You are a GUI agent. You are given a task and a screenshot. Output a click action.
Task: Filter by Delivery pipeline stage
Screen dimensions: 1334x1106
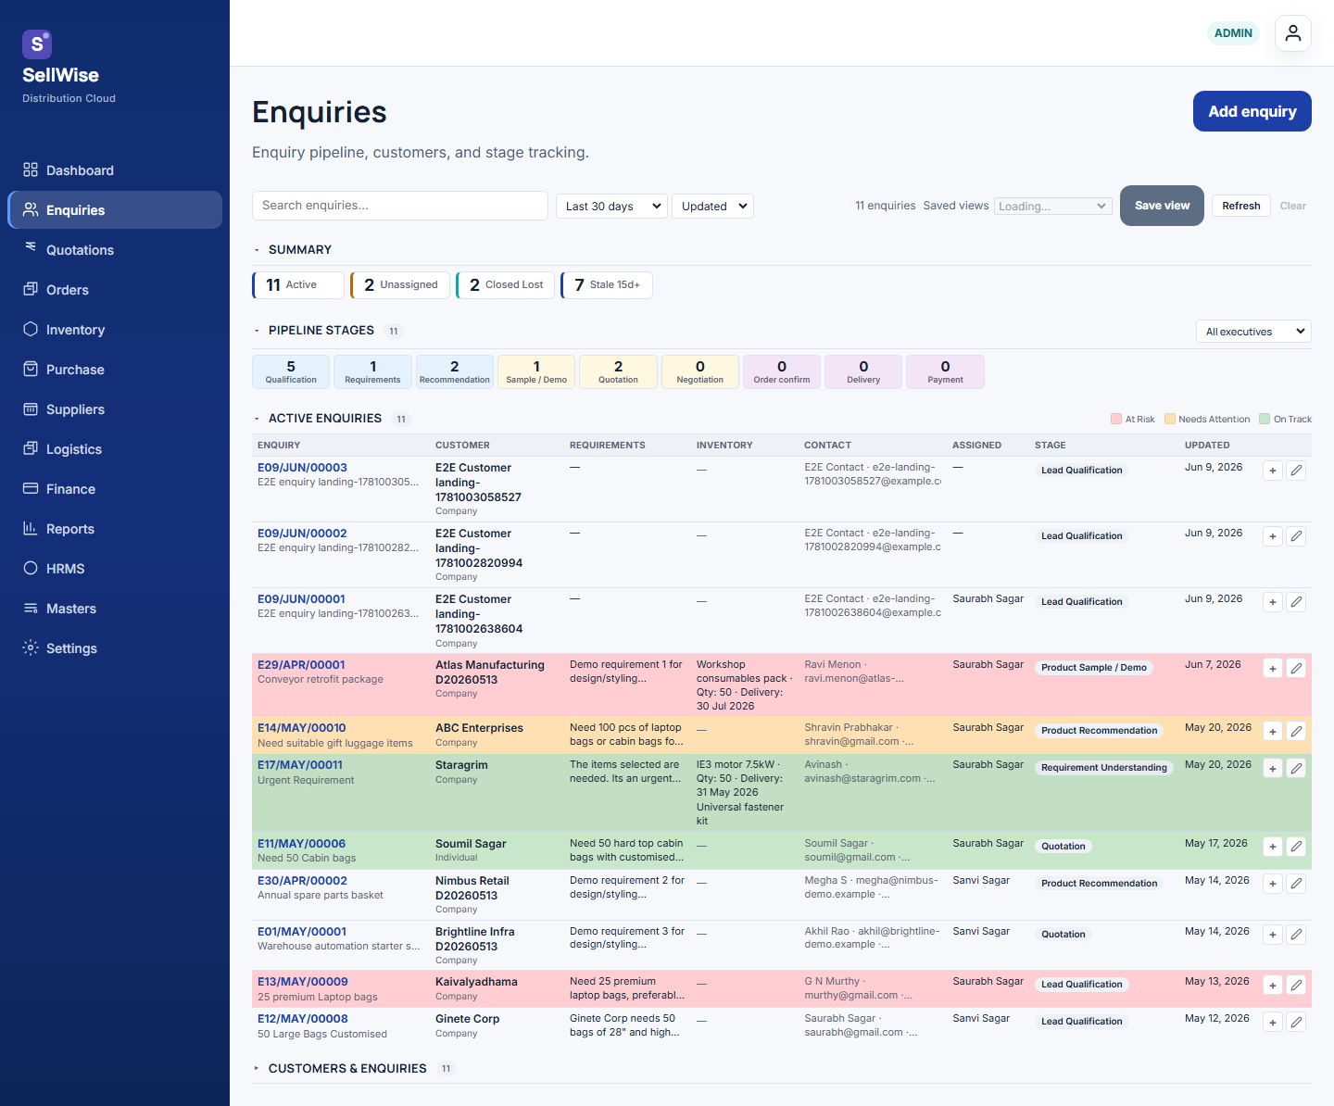[863, 371]
